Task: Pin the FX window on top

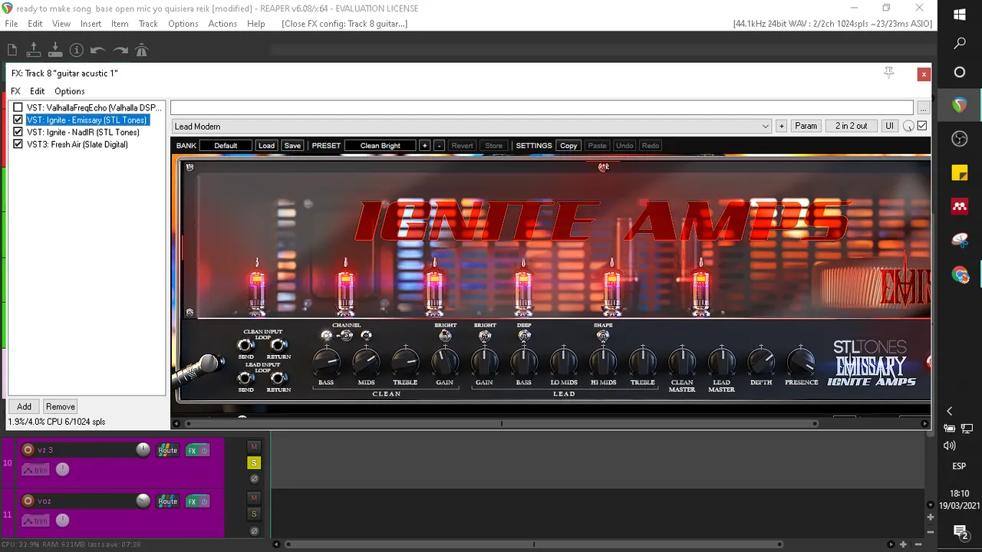Action: (x=888, y=73)
